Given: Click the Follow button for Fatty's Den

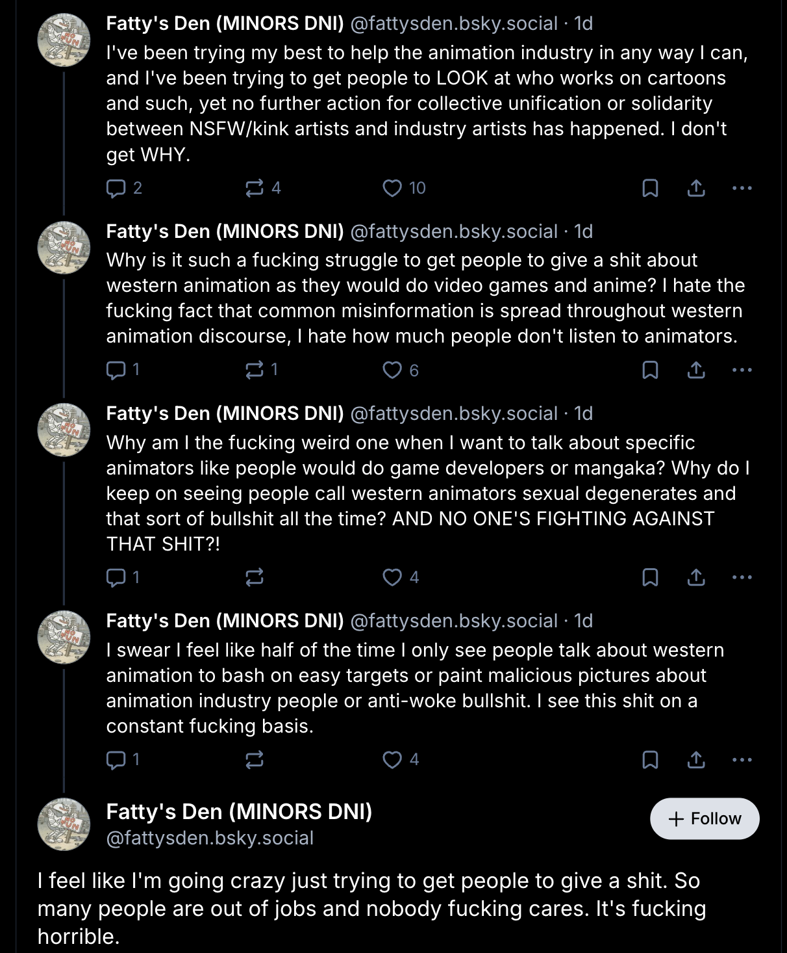Looking at the screenshot, I should coord(705,818).
